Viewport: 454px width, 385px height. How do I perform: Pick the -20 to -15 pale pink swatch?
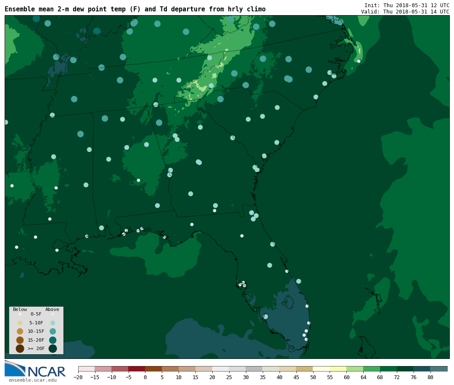(x=86, y=369)
